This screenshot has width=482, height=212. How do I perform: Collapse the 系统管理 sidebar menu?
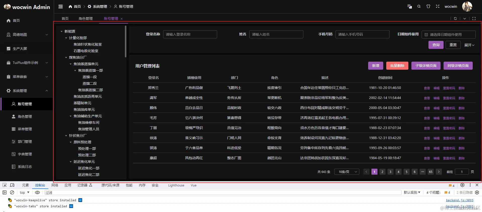coord(27,91)
